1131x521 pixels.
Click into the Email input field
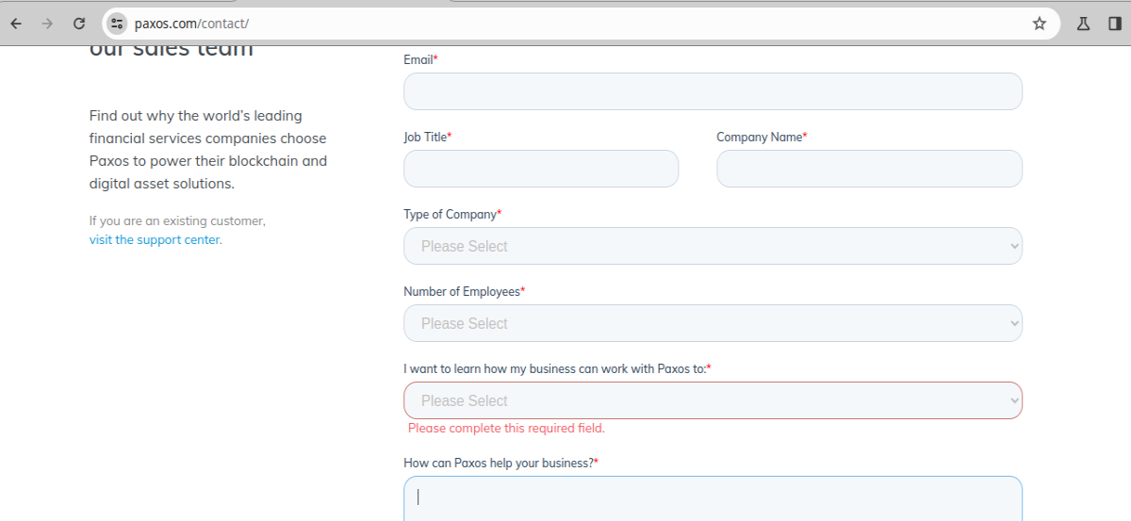(713, 91)
